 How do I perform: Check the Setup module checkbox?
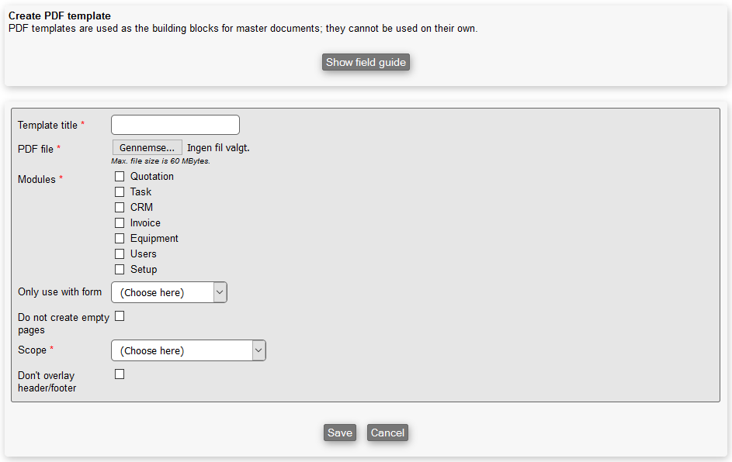click(120, 270)
